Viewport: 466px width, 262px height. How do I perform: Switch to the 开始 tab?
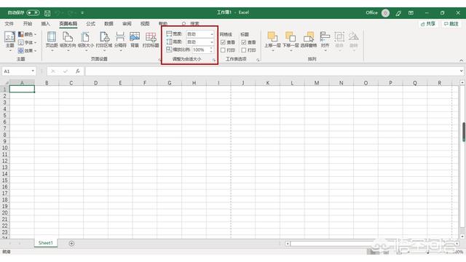(x=28, y=23)
